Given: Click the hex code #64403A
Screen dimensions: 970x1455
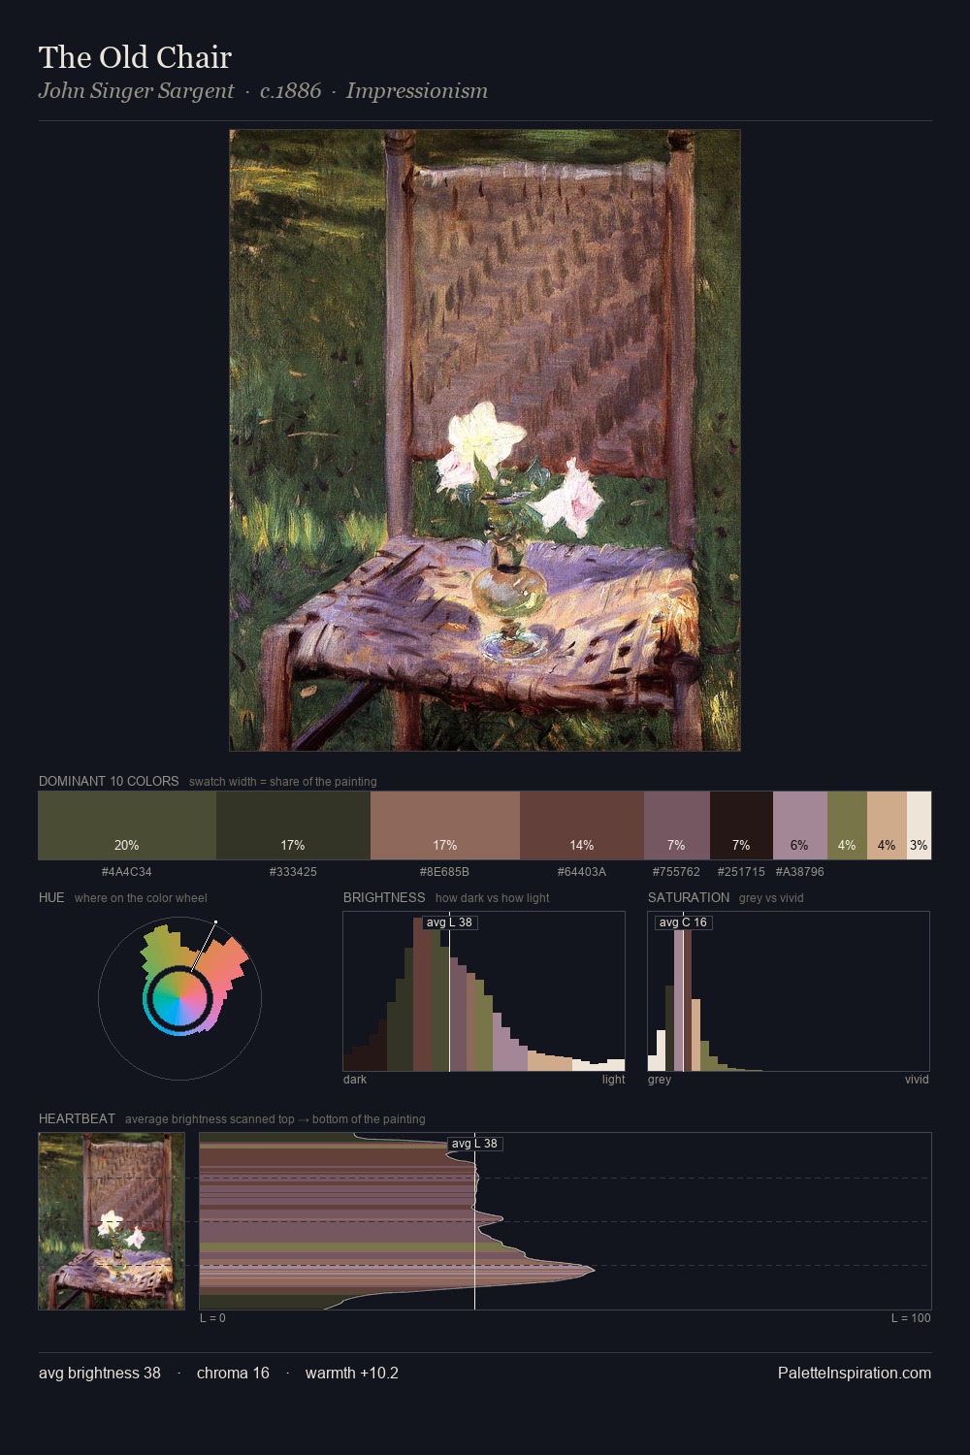Looking at the screenshot, I should point(582,872).
